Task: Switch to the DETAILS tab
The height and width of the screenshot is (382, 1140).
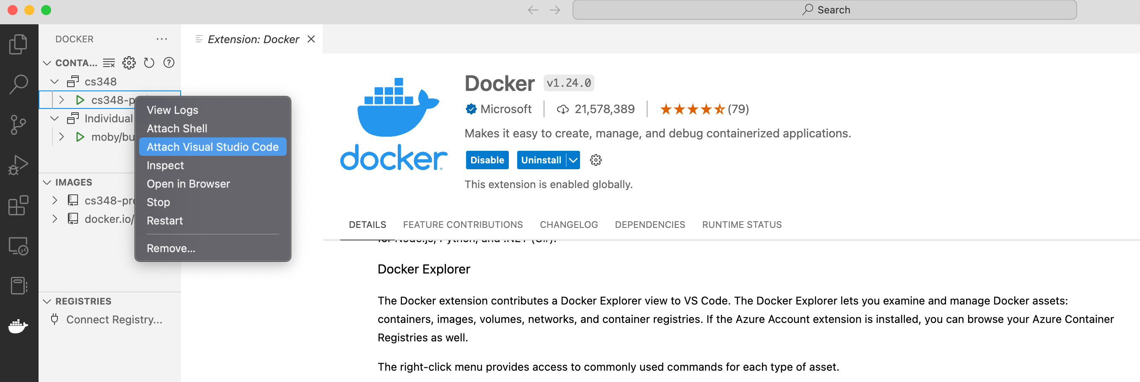Action: pos(367,225)
